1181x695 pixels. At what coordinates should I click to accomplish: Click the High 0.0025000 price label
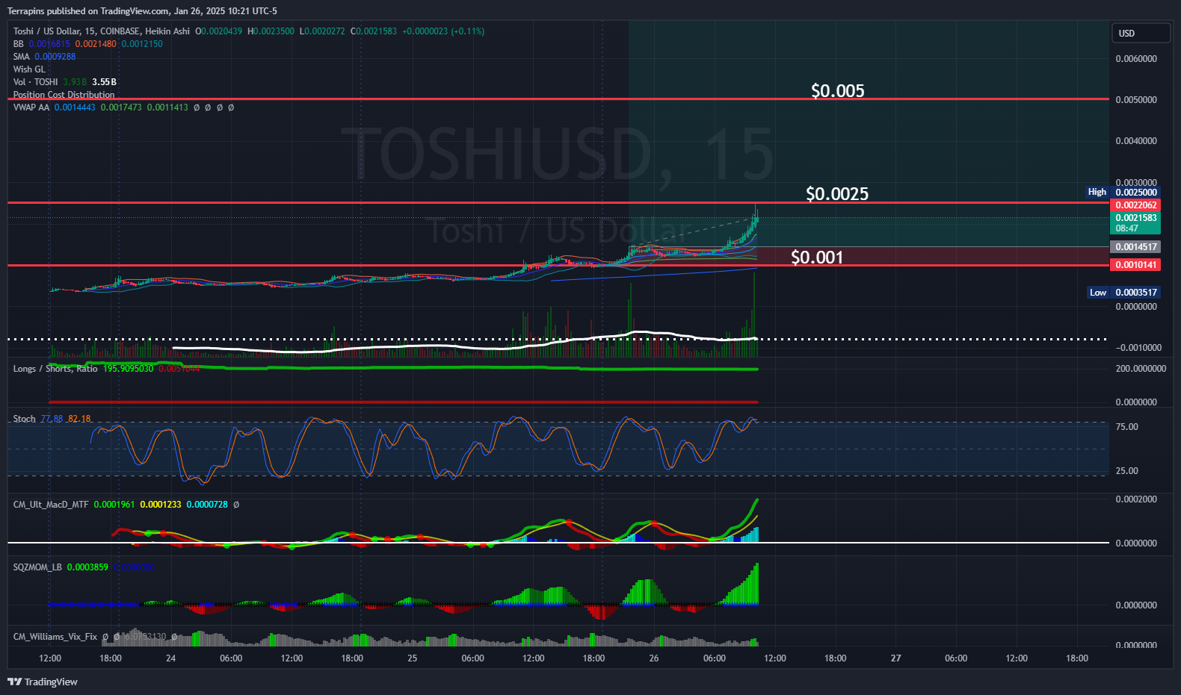[x=1123, y=192]
